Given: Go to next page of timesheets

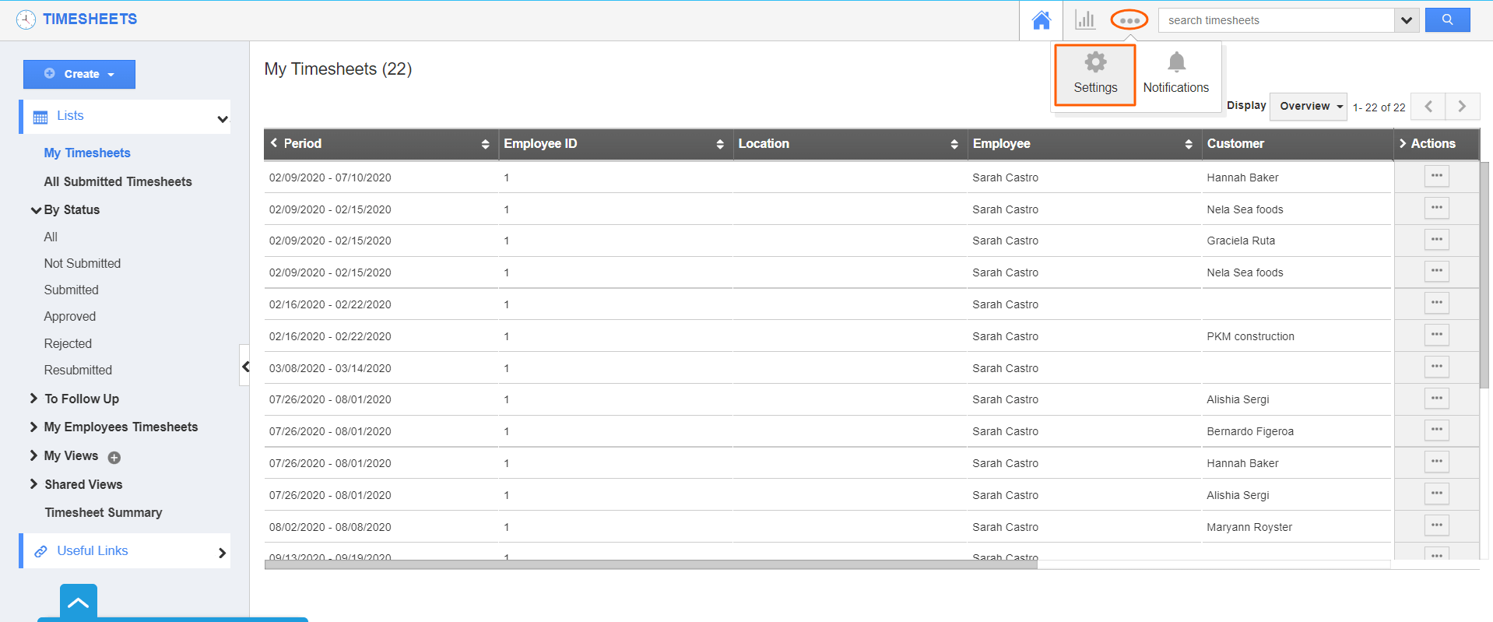Looking at the screenshot, I should 1462,107.
